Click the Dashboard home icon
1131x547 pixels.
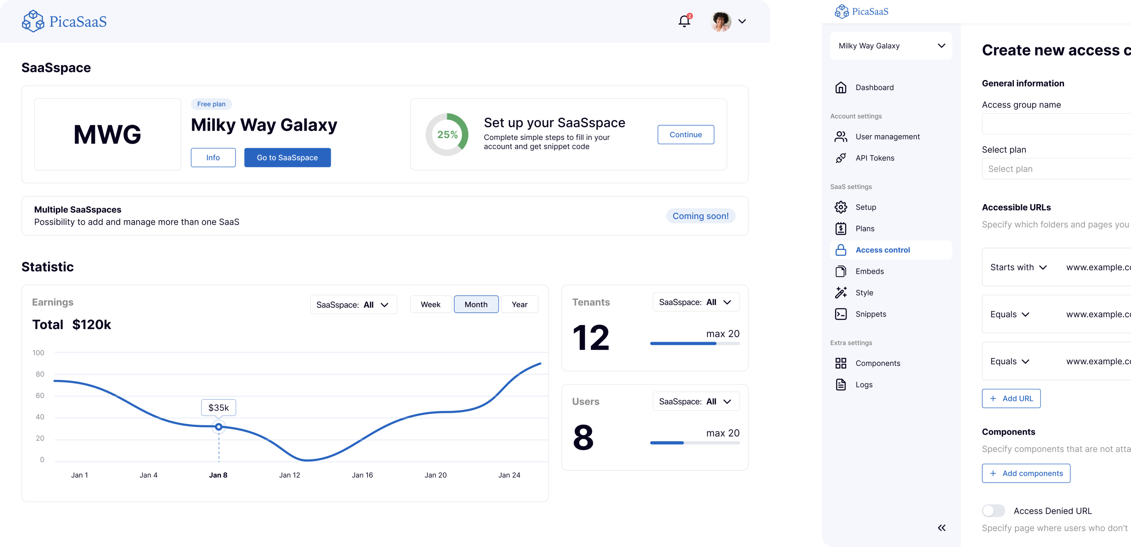[x=840, y=87]
